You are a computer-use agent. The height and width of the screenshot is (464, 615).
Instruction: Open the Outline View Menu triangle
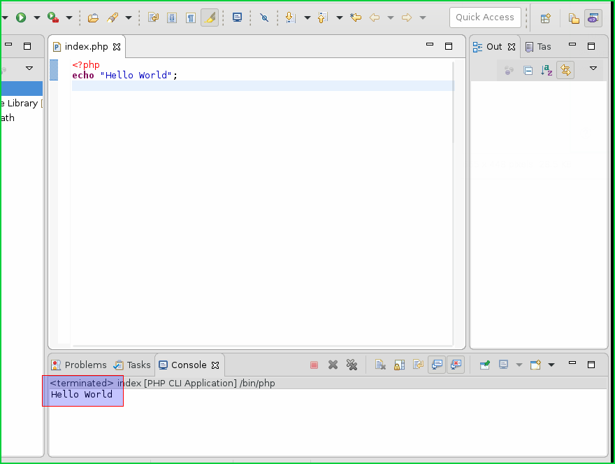593,69
